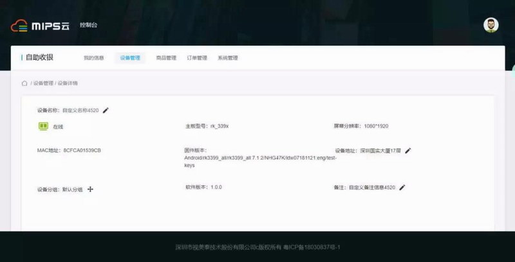Switch to 我的信息 tab
515x262 pixels.
(93, 58)
